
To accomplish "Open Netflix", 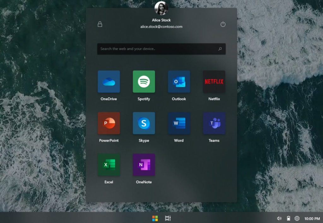I will [x=214, y=81].
